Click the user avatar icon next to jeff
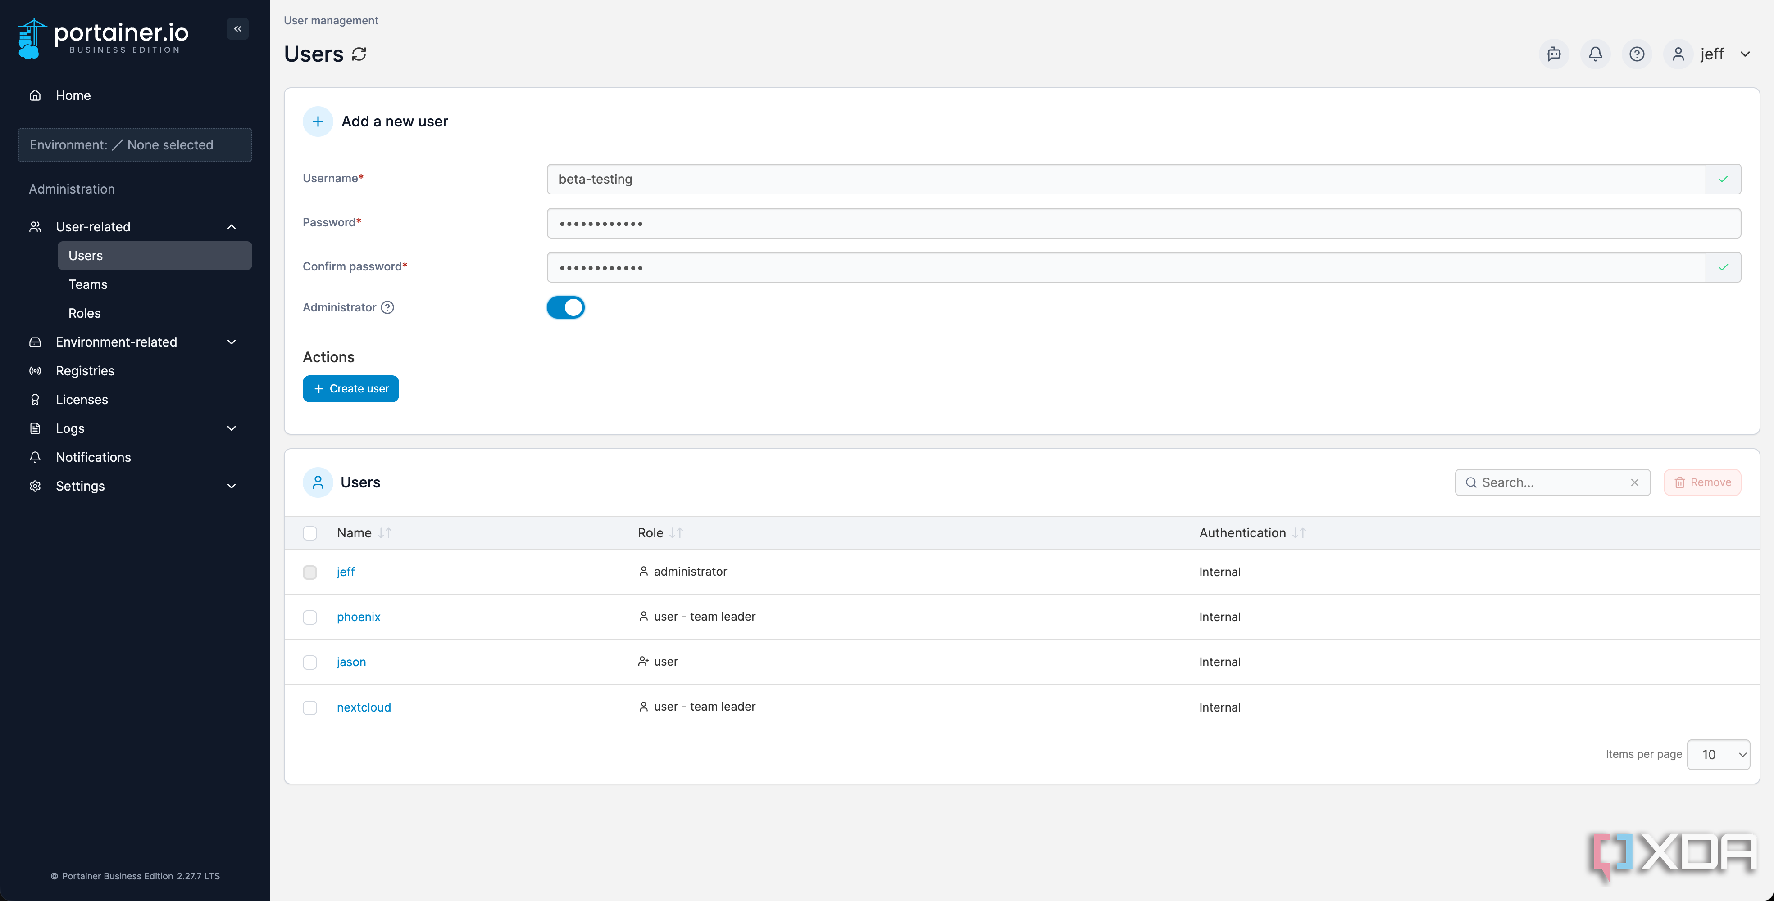Viewport: 1774px width, 901px height. tap(1678, 54)
